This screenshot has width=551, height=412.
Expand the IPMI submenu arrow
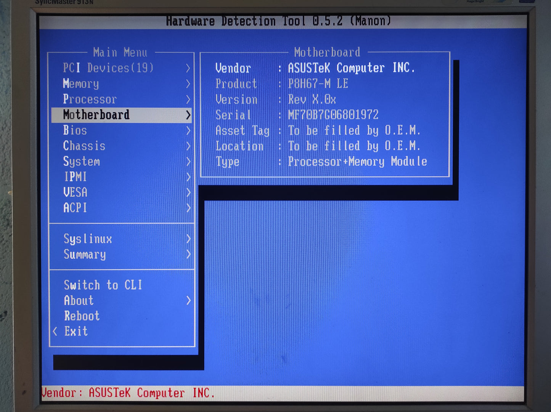pyautogui.click(x=188, y=177)
